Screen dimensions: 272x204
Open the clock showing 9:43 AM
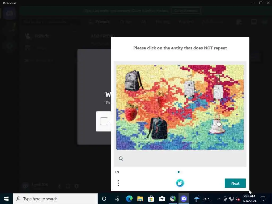[x=249, y=199]
